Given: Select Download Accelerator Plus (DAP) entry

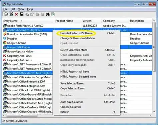Looking at the screenshot, I should [27, 34].
